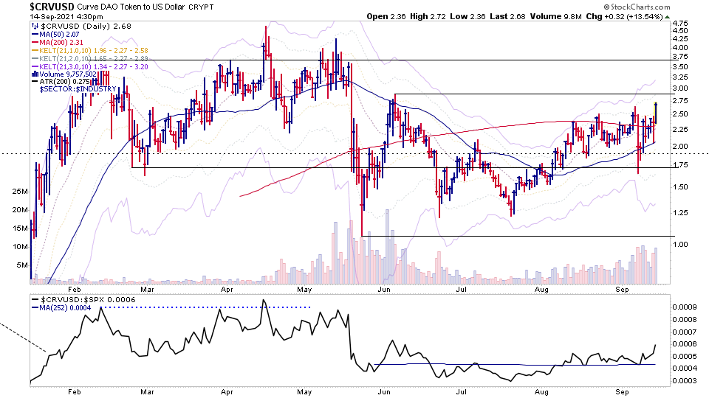Click the 4.75 price axis label
Viewport: 709px width, 398px height.
click(x=680, y=23)
